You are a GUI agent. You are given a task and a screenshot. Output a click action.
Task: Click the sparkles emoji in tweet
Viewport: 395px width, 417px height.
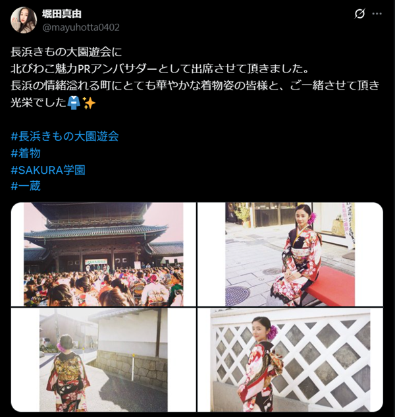(x=89, y=103)
